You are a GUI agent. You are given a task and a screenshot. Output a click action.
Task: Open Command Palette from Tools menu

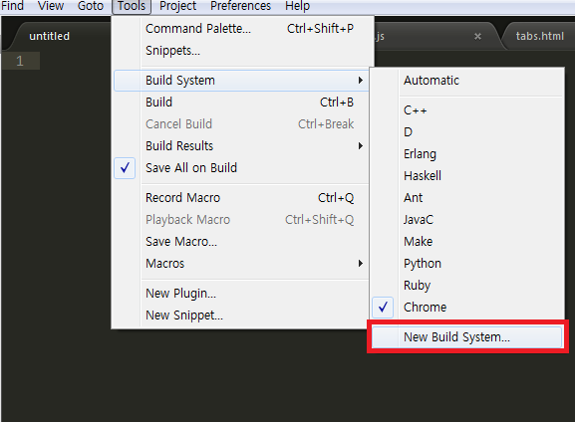click(x=241, y=29)
